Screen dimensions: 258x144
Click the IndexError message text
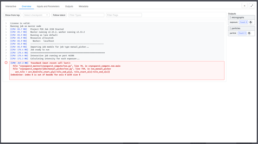click(45, 75)
